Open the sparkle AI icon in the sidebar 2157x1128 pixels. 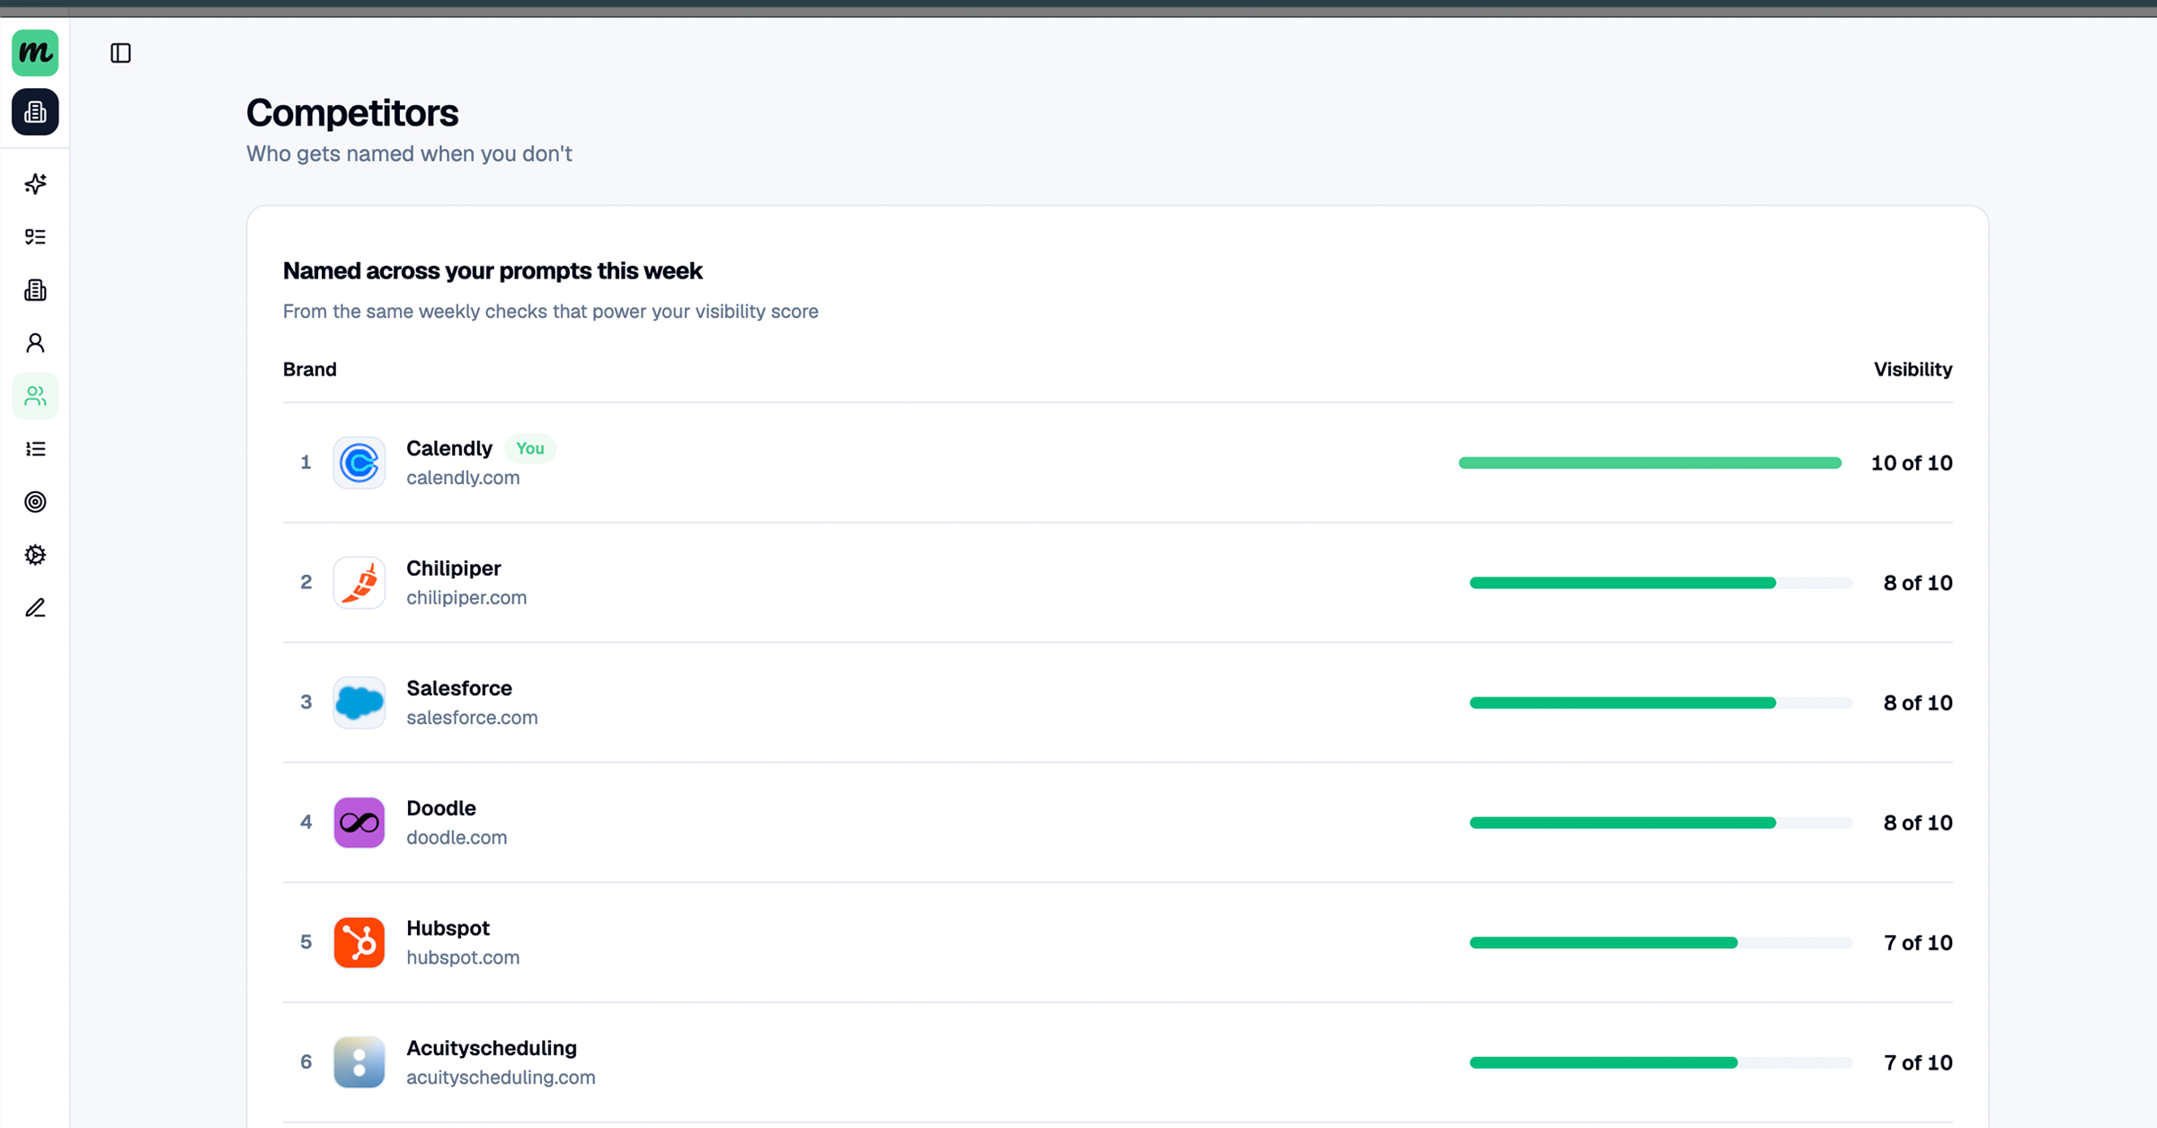(35, 184)
